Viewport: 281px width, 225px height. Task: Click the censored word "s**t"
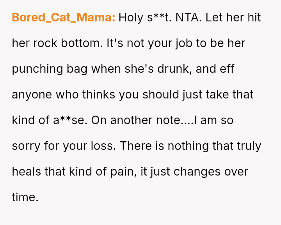[x=158, y=18]
